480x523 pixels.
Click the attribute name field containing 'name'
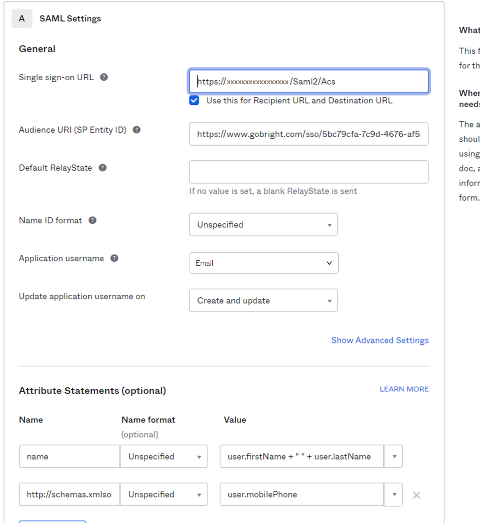point(69,457)
